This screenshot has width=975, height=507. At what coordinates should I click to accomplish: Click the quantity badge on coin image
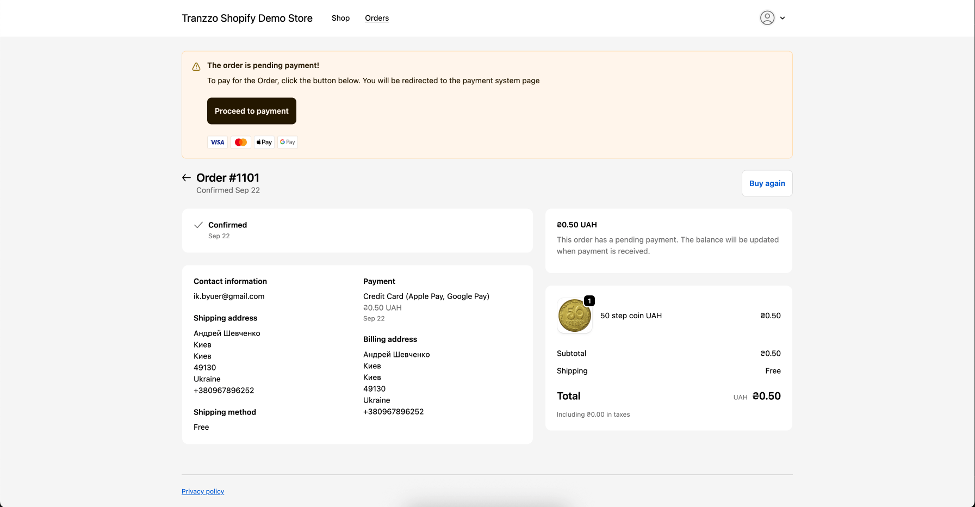coord(589,301)
